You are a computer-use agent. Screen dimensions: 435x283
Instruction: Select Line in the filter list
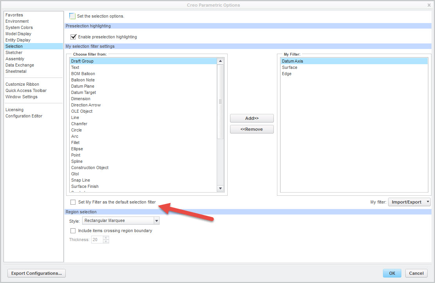coord(143,117)
